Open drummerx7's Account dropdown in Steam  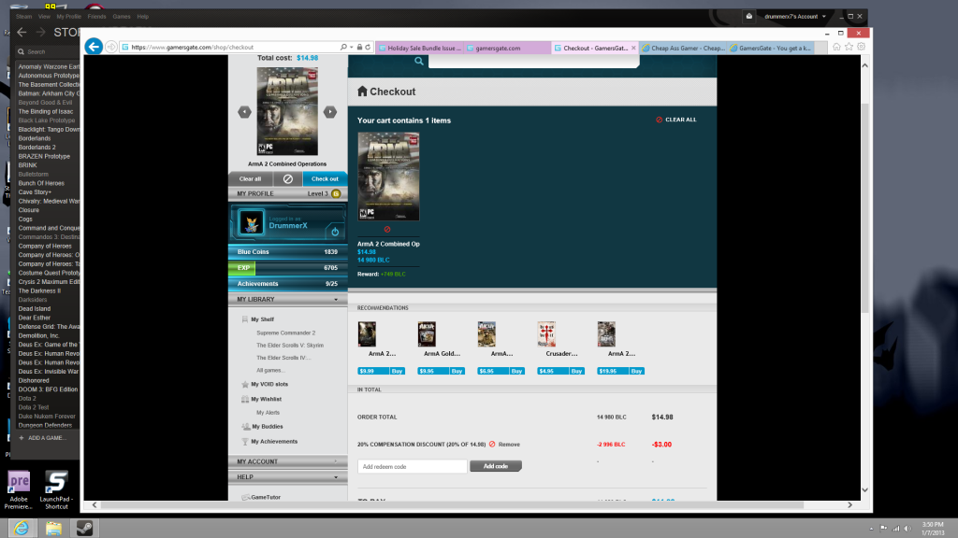coord(795,17)
